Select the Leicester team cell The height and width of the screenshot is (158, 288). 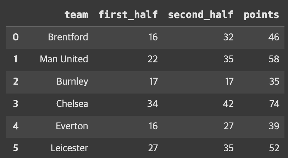69,148
